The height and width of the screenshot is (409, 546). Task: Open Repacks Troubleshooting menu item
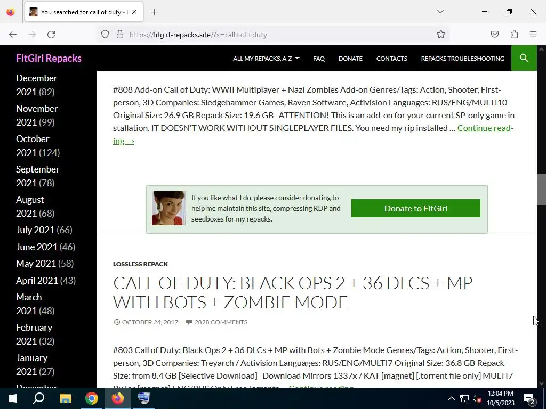(x=462, y=59)
